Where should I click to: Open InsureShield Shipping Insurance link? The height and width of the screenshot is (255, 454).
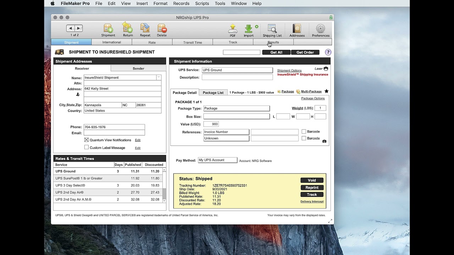303,74
